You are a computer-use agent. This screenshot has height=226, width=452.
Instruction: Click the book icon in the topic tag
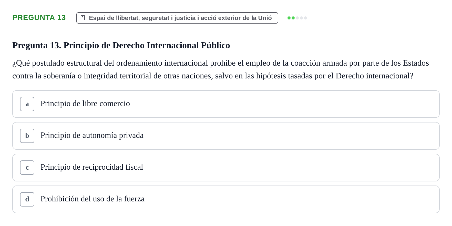(x=83, y=18)
